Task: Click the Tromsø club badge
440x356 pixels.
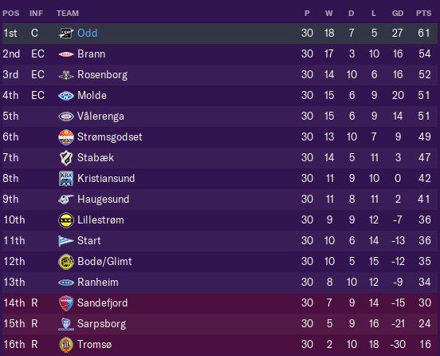Action: coord(66,345)
